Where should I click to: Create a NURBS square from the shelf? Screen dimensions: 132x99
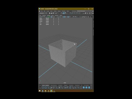point(46,87)
